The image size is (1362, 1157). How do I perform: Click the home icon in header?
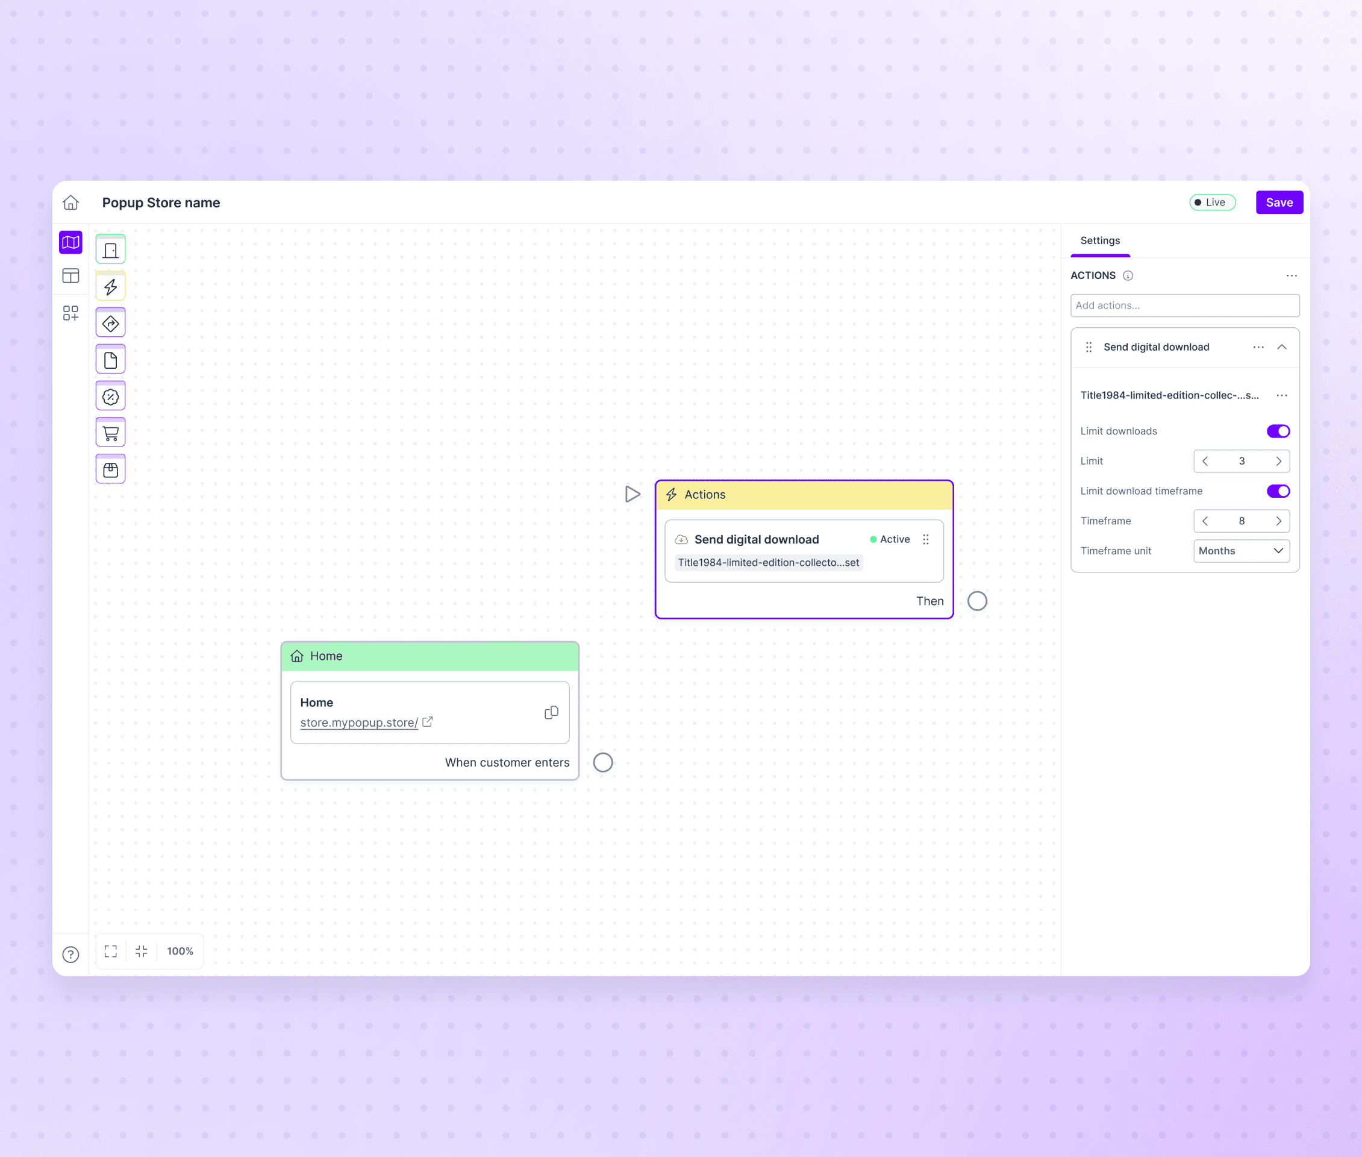(71, 202)
